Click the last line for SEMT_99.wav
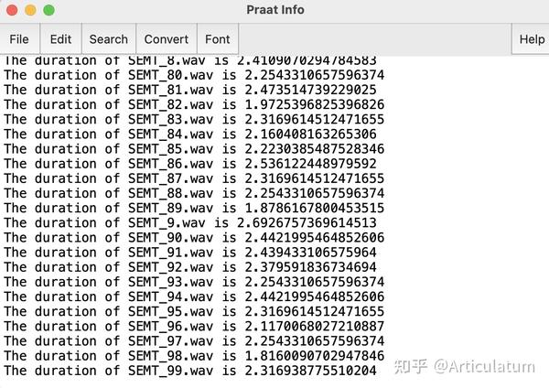The height and width of the screenshot is (388, 549). point(190,371)
